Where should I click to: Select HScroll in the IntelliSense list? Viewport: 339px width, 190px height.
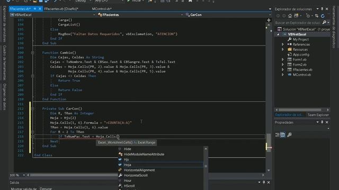161,186
